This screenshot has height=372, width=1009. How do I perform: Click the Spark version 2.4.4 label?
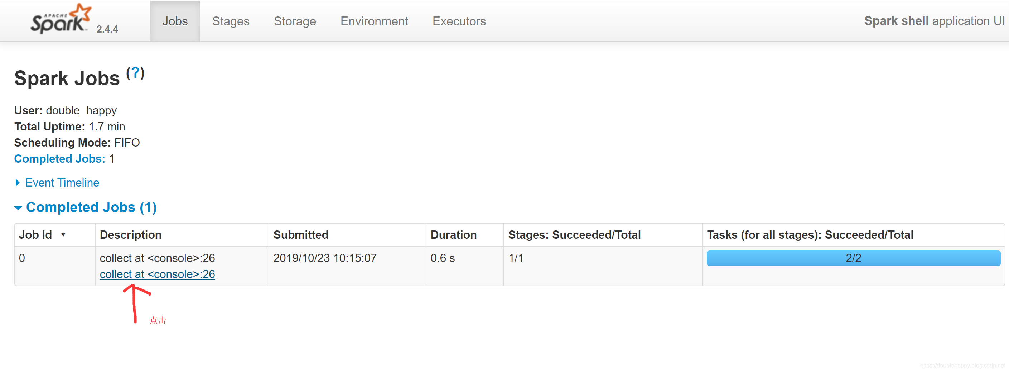point(107,29)
